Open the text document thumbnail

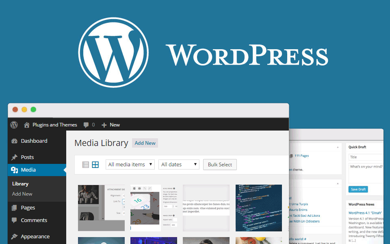tap(206, 208)
